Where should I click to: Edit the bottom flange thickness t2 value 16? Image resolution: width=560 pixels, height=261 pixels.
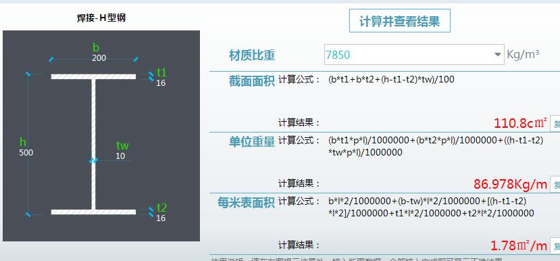[x=161, y=218]
